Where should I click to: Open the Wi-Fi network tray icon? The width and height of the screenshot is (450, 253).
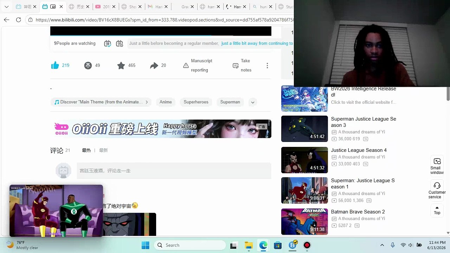(403, 245)
